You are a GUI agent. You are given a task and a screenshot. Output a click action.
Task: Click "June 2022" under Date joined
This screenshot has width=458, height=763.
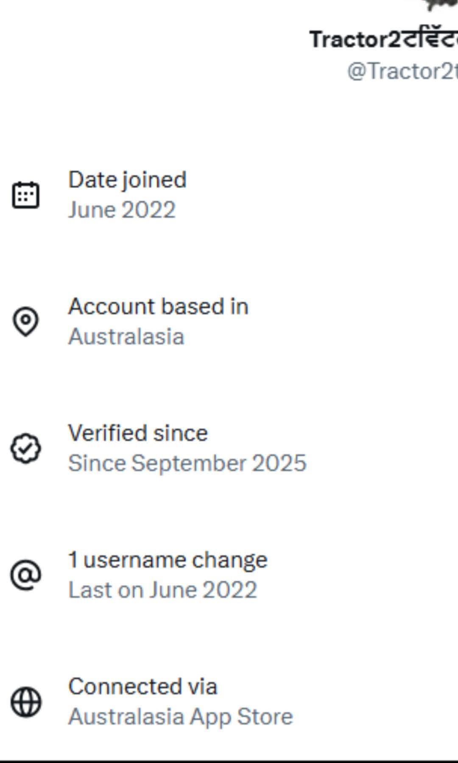pos(122,210)
